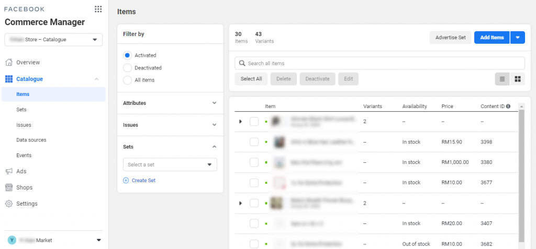Image resolution: width=536 pixels, height=249 pixels.
Task: Click the Settings gear icon
Action: [9, 204]
